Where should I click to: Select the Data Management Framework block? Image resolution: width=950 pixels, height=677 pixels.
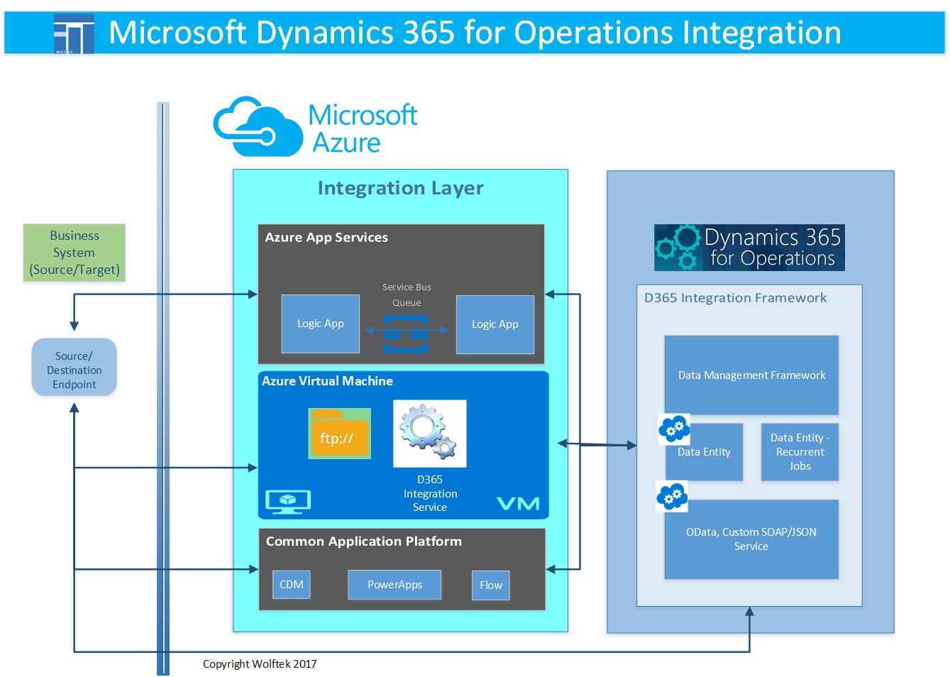751,375
